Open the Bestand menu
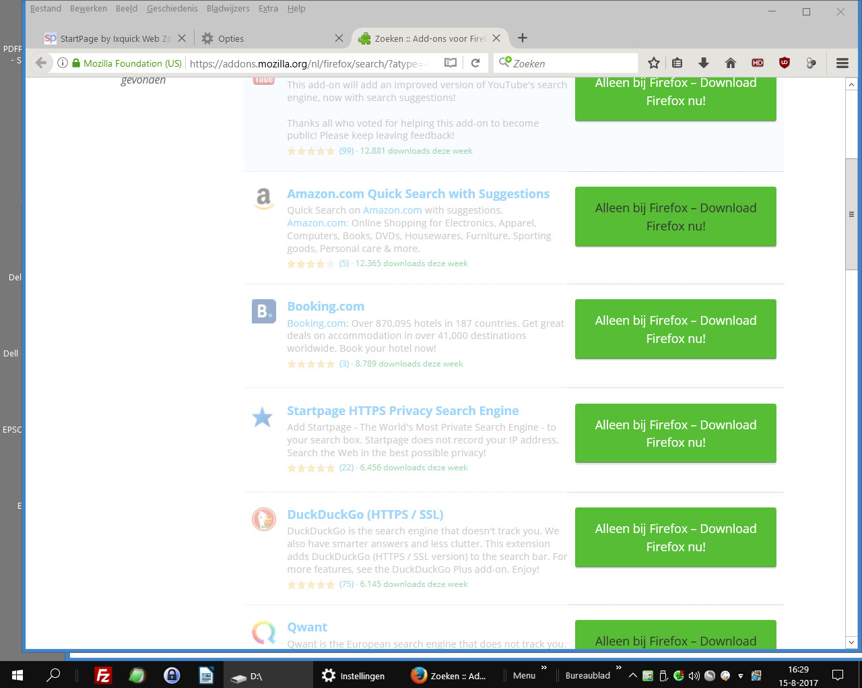This screenshot has height=688, width=862. (x=46, y=9)
